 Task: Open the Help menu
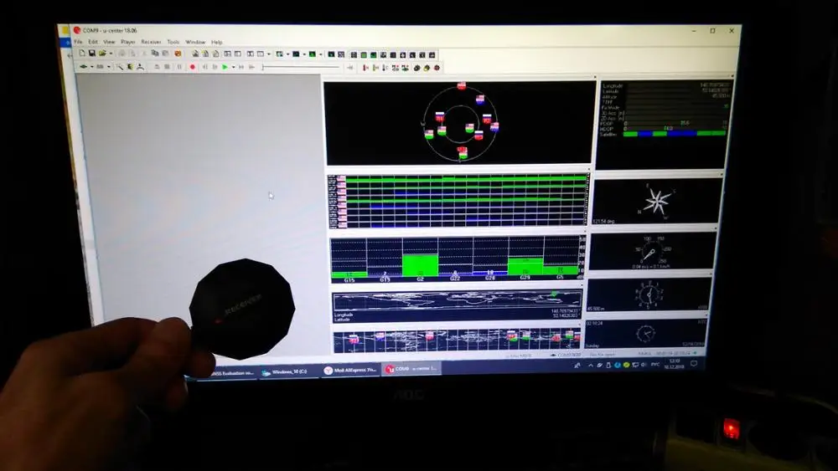coord(216,42)
